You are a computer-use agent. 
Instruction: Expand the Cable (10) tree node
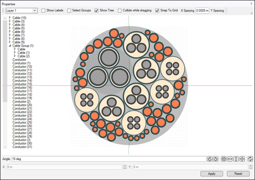coord(10,18)
